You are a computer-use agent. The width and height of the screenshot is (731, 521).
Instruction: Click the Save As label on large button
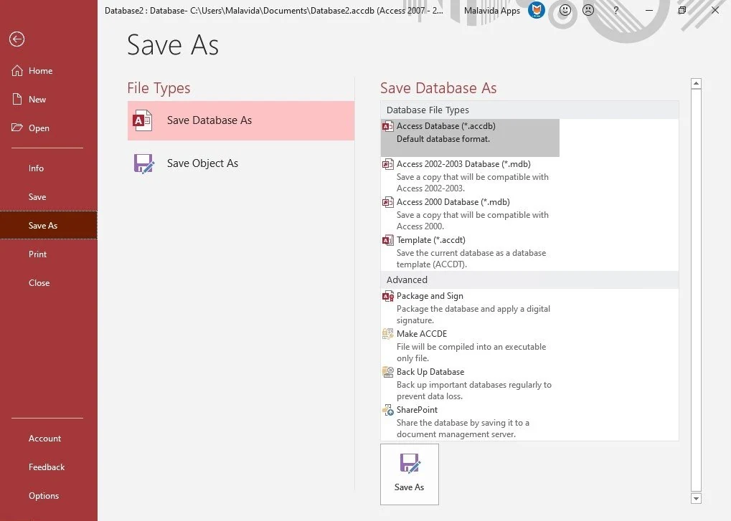click(410, 487)
